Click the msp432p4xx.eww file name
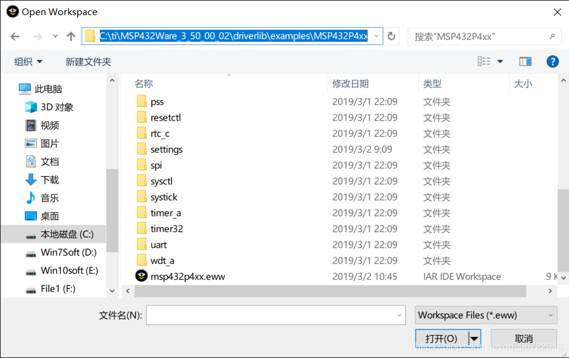The height and width of the screenshot is (358, 569). tap(188, 277)
